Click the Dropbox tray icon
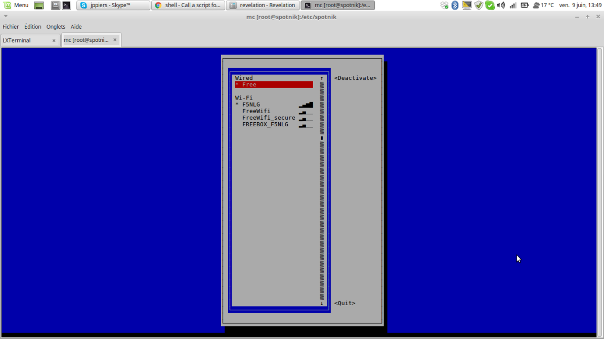604x339 pixels. [x=444, y=5]
